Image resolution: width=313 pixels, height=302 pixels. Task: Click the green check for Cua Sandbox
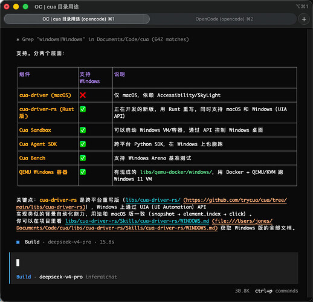pyautogui.click(x=83, y=130)
